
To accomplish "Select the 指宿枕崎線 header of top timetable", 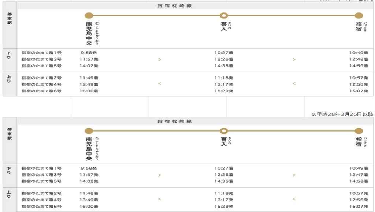I will [x=175, y=6].
